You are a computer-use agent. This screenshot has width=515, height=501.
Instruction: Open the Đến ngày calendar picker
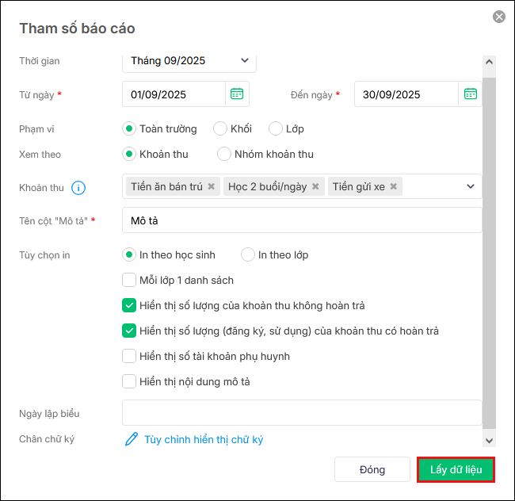470,94
